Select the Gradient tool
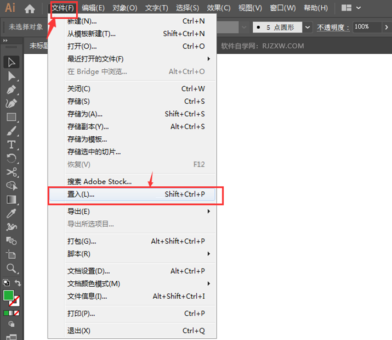Image resolution: width=392 pixels, height=340 pixels. coord(12,200)
